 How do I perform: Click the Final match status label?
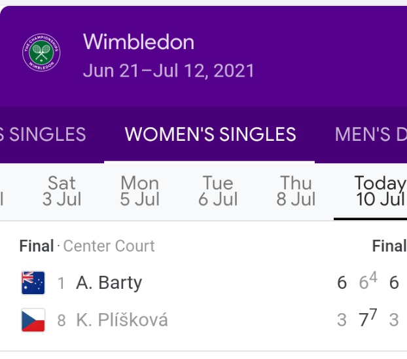click(389, 246)
